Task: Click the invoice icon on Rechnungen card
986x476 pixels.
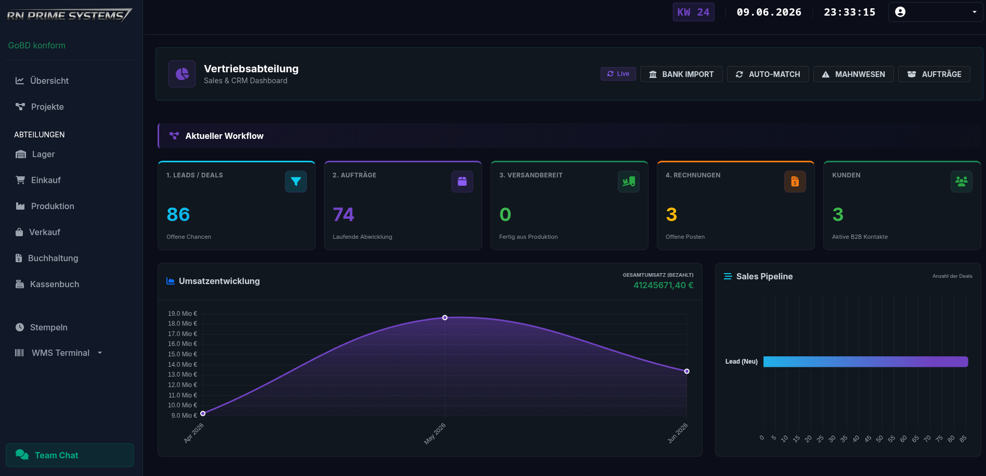Action: pyautogui.click(x=795, y=182)
